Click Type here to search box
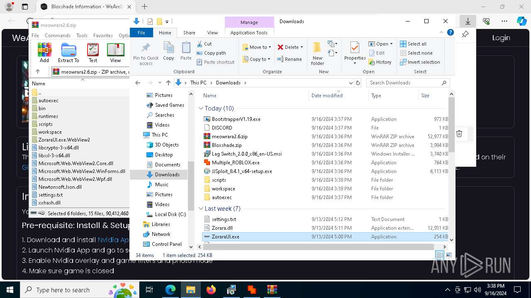531x298 pixels. [80, 290]
